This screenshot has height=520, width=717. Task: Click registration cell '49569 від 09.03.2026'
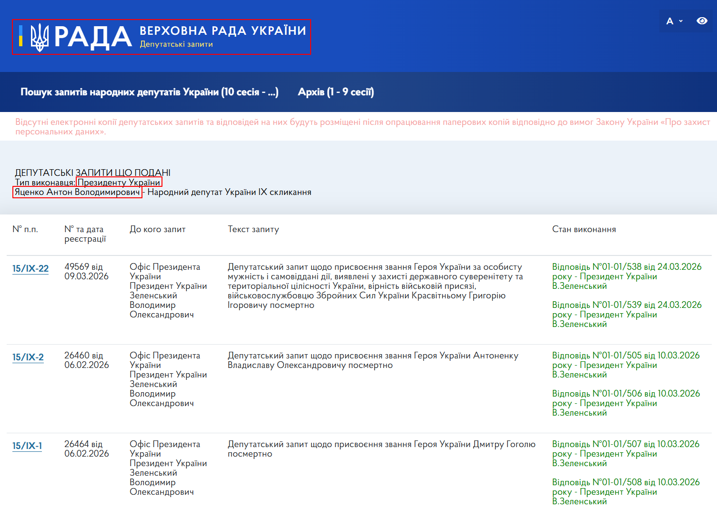point(86,272)
